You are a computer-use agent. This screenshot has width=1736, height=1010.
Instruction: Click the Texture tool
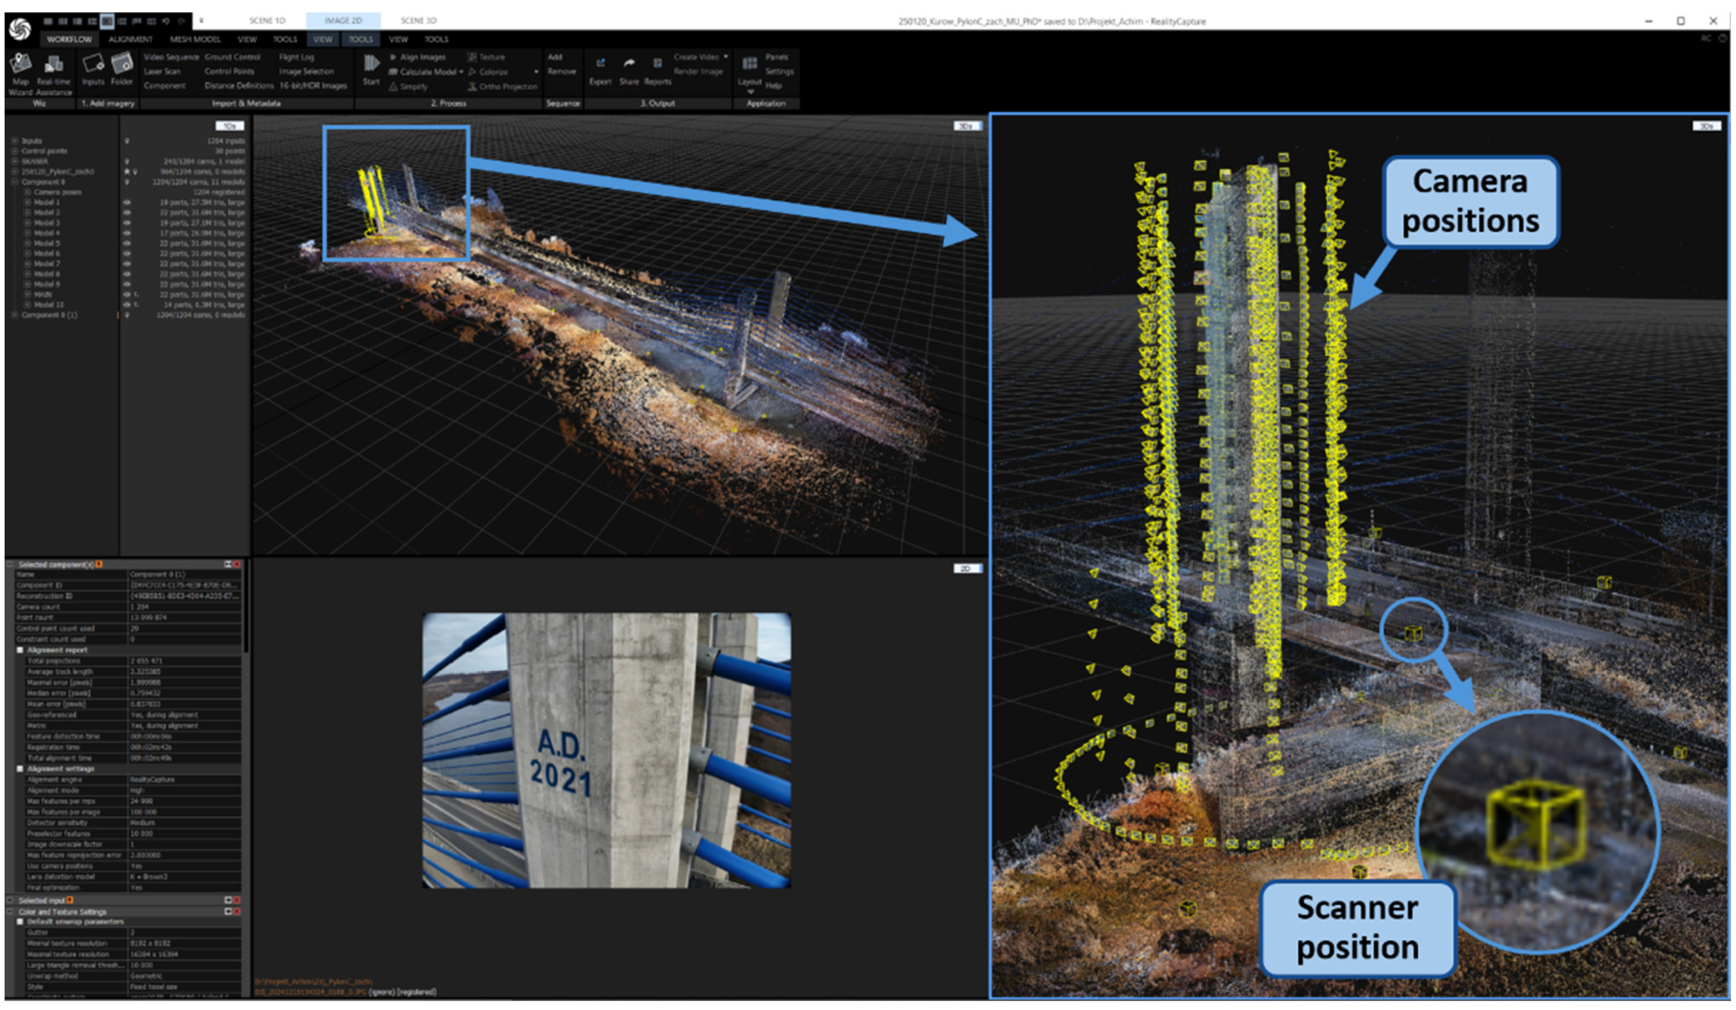[x=487, y=57]
